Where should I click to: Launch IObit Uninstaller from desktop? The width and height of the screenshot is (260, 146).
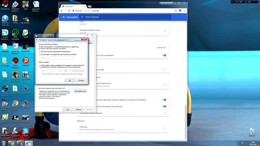click(x=15, y=34)
